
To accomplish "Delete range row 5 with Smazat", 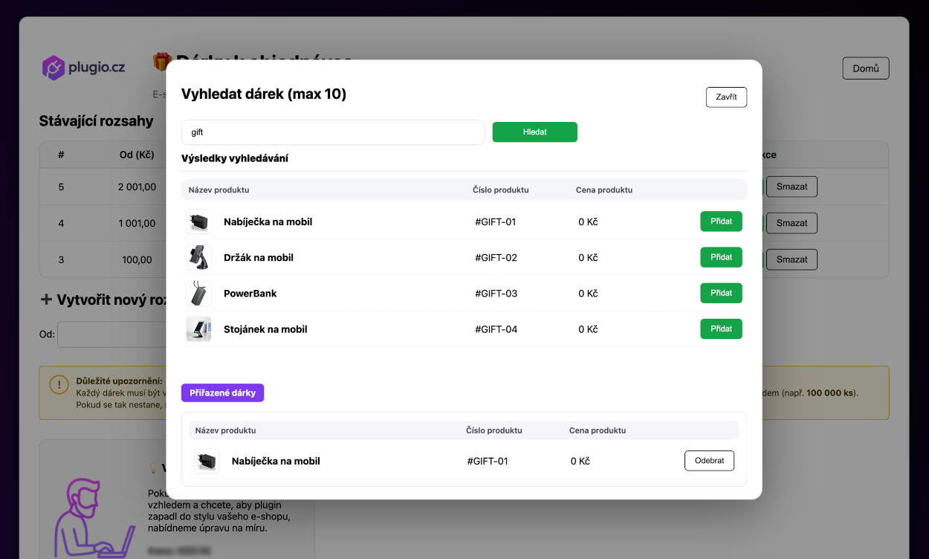I will [x=792, y=187].
